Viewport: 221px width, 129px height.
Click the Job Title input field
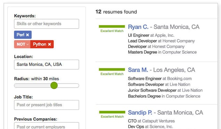[47, 105]
